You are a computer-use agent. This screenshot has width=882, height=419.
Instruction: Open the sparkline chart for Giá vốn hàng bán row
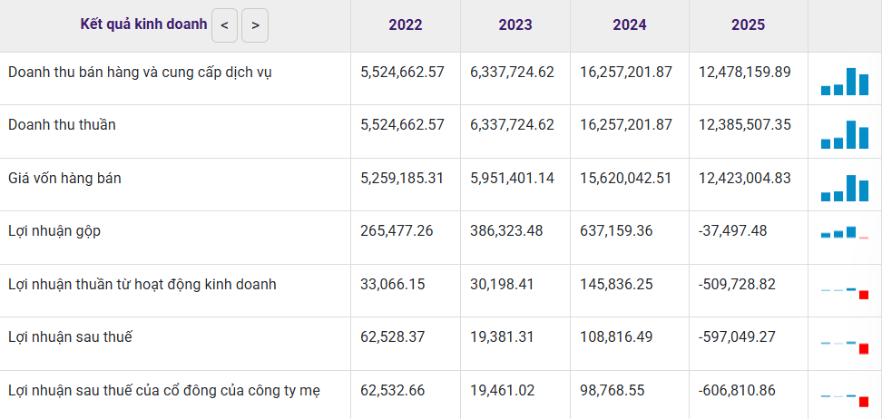845,188
